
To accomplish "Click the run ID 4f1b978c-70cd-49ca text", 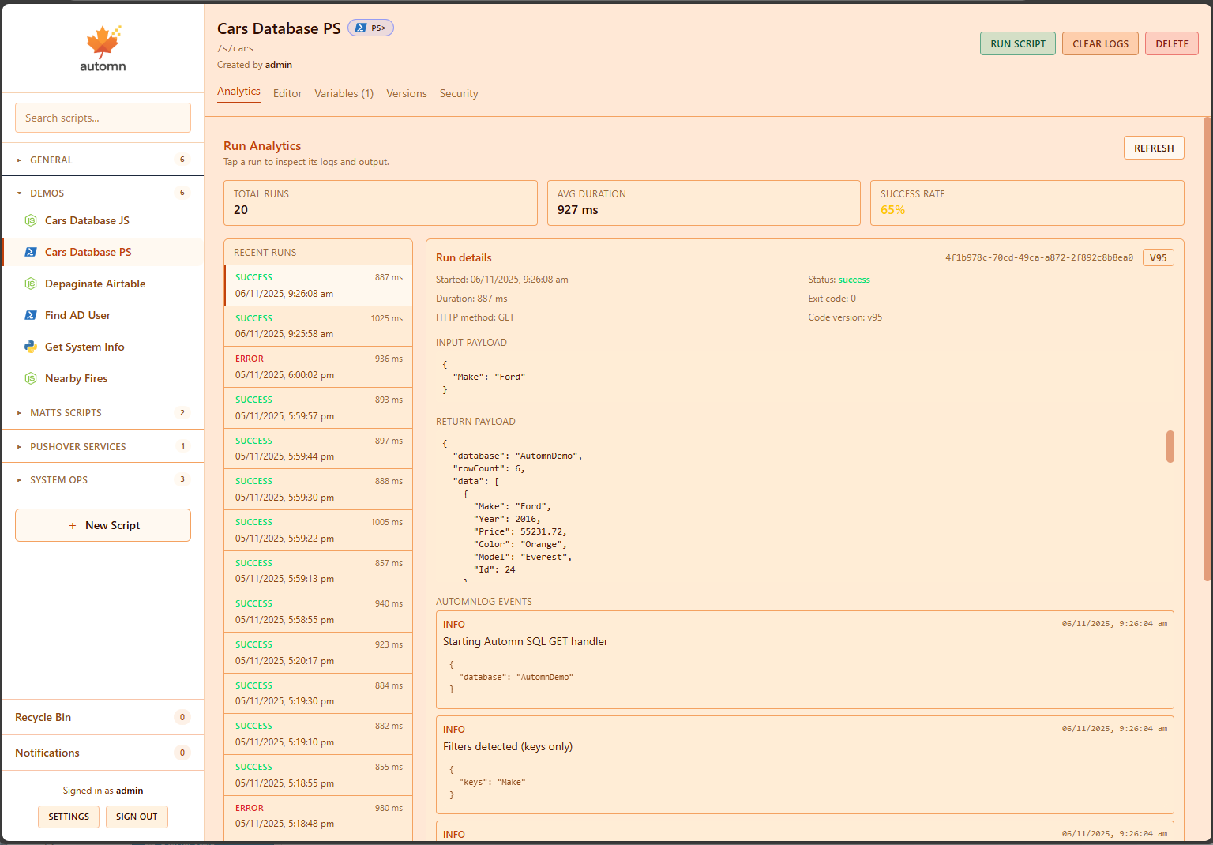I will coord(1039,257).
